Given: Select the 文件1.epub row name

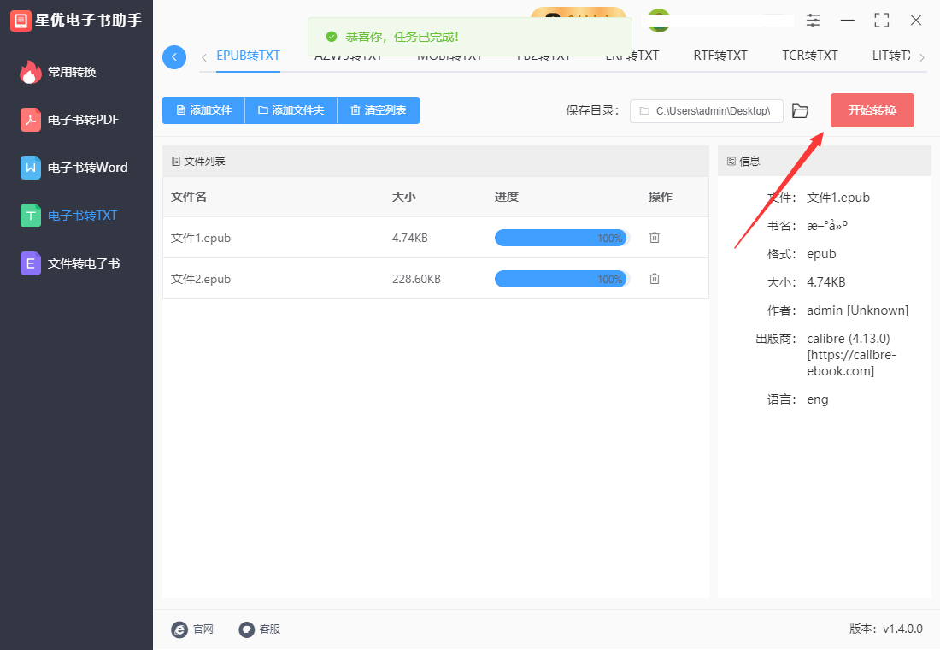Looking at the screenshot, I should point(201,239).
